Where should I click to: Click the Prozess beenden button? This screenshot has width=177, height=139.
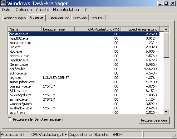coord(154,120)
